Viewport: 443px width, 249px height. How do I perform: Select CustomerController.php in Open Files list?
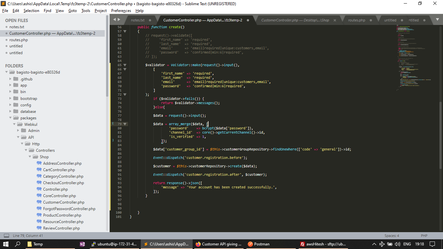52,33
